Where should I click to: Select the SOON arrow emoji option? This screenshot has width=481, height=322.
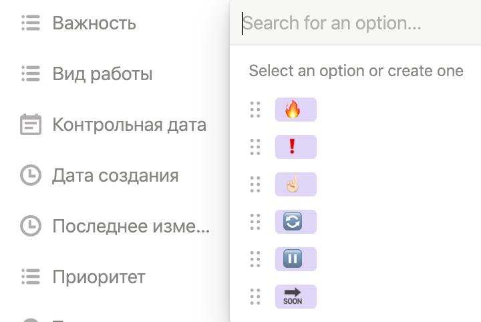coord(295,297)
